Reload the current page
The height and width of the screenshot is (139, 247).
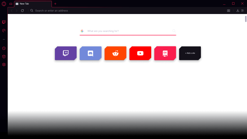point(23,10)
